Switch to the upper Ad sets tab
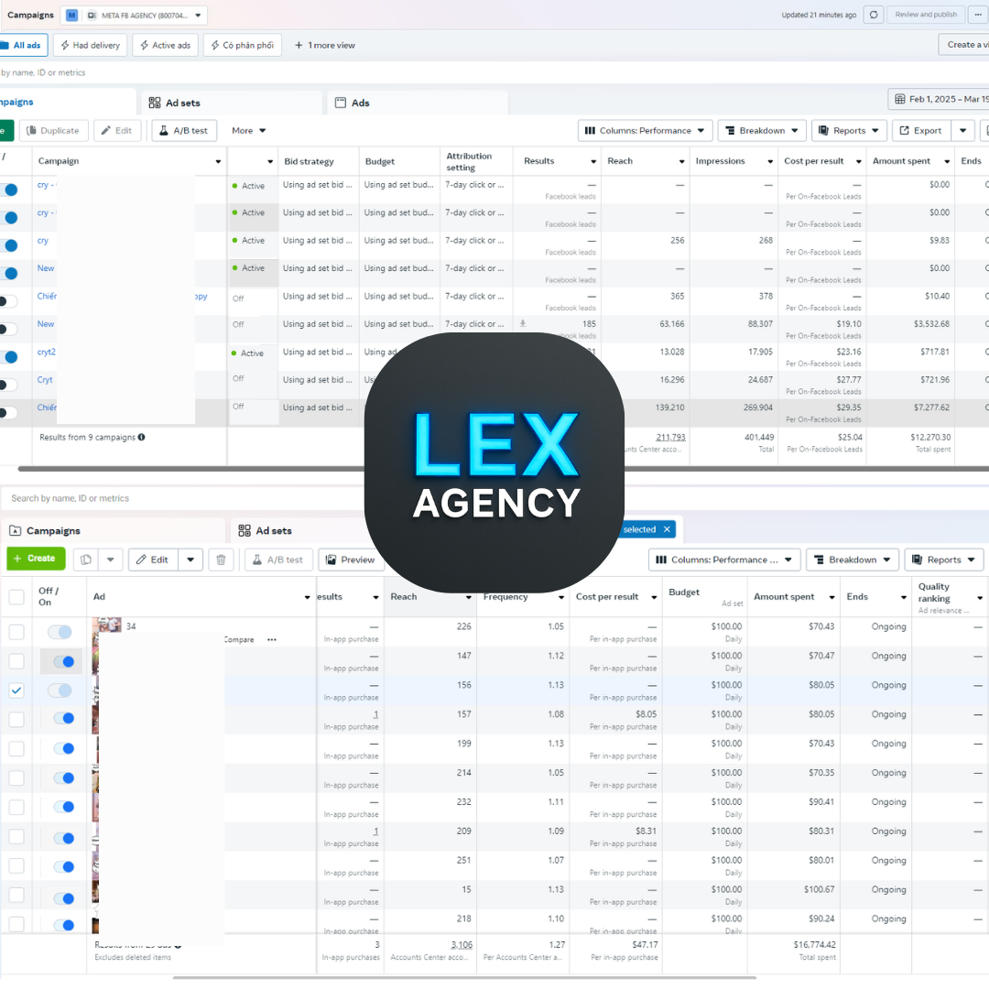The height and width of the screenshot is (989, 989). pyautogui.click(x=232, y=103)
